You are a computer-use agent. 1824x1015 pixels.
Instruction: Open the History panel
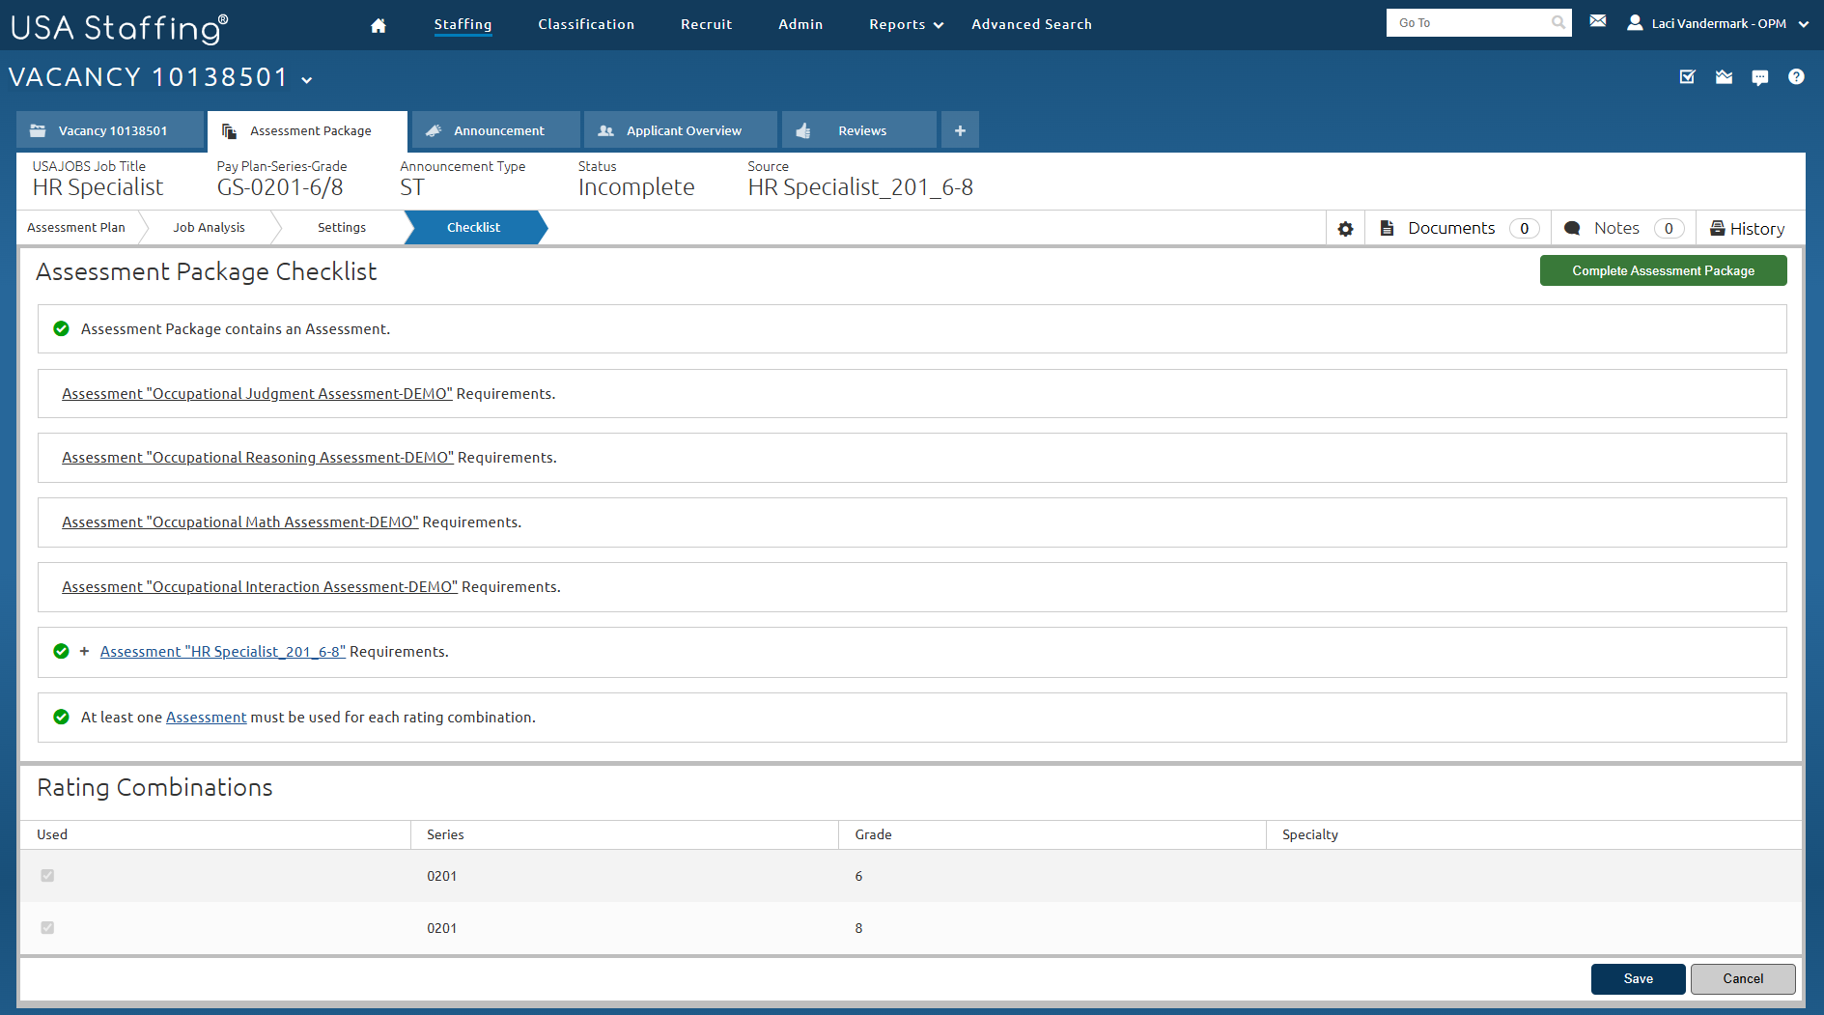(1747, 229)
